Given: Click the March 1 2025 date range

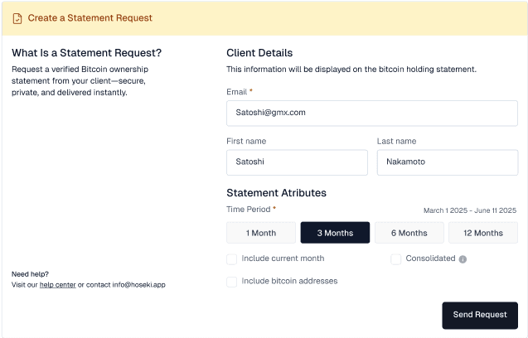Looking at the screenshot, I should (x=469, y=210).
